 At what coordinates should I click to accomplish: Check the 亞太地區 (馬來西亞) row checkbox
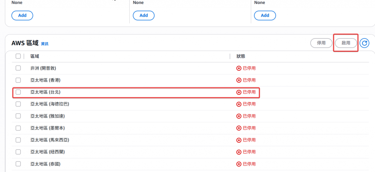pyautogui.click(x=18, y=140)
